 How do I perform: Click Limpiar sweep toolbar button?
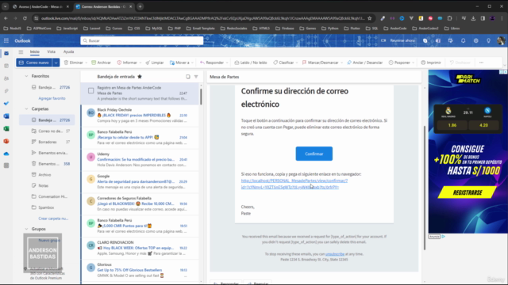tap(155, 63)
